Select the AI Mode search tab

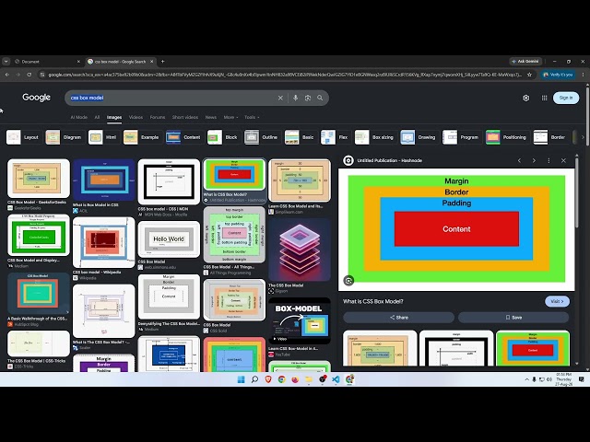[78, 117]
